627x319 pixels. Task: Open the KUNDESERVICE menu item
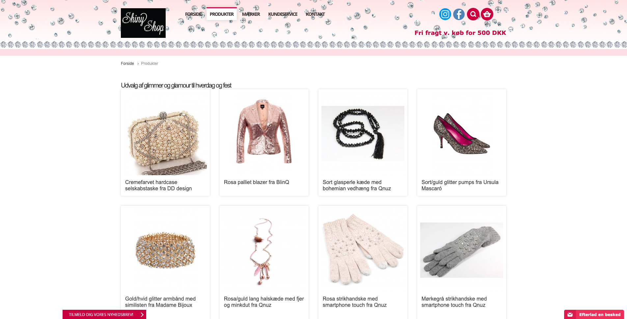click(283, 14)
